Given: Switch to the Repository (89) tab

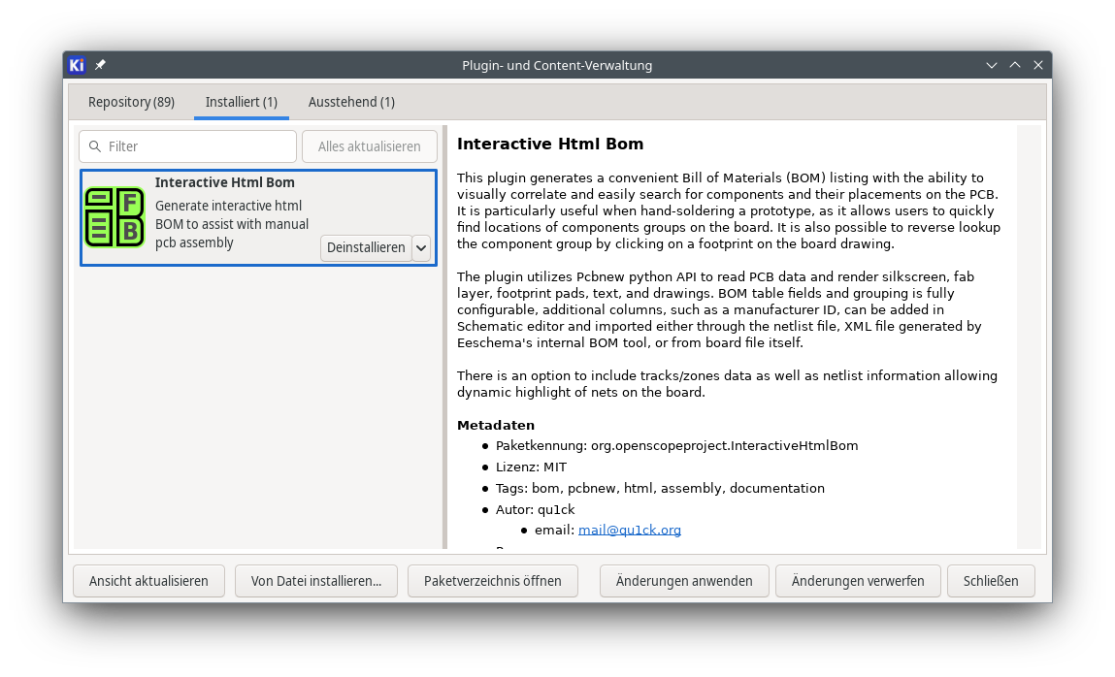Looking at the screenshot, I should click(131, 102).
